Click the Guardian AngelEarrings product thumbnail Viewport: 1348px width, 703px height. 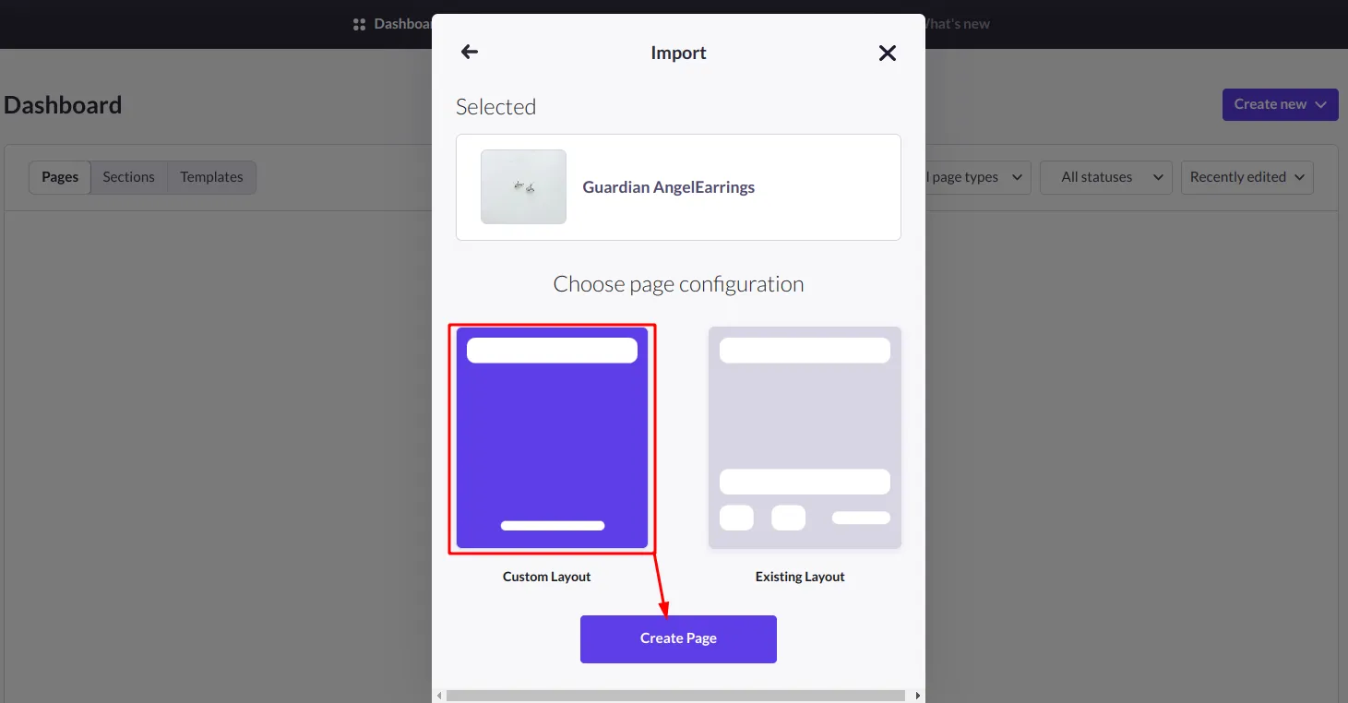point(523,186)
